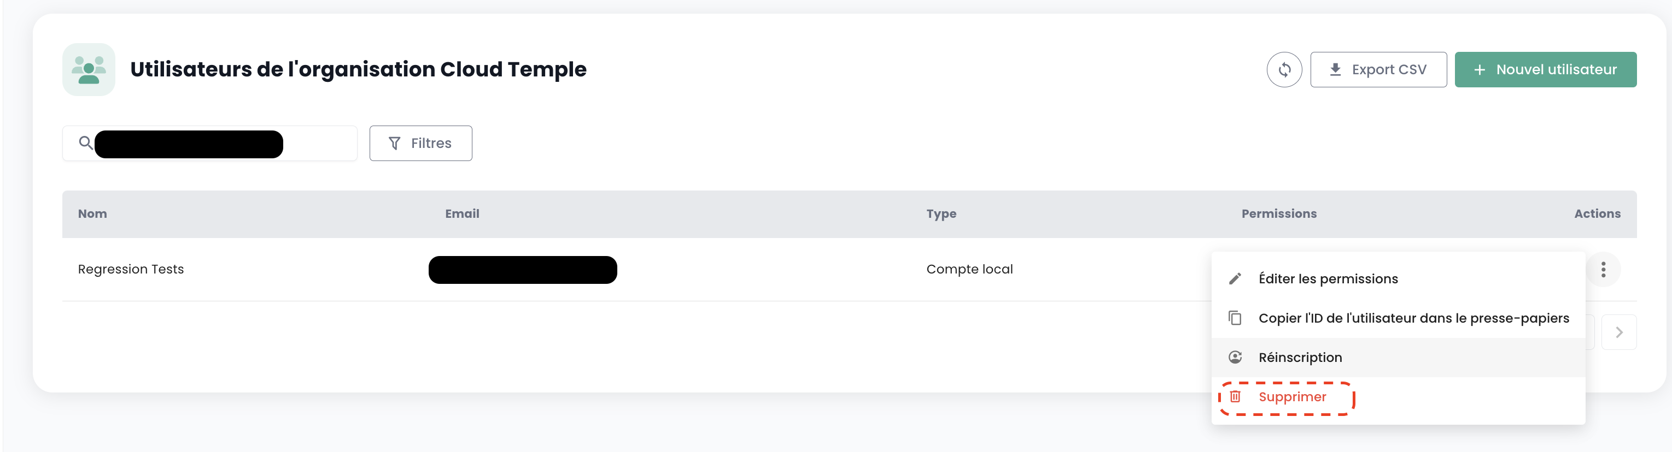Click the Permissions column header
1672x452 pixels.
(x=1279, y=213)
